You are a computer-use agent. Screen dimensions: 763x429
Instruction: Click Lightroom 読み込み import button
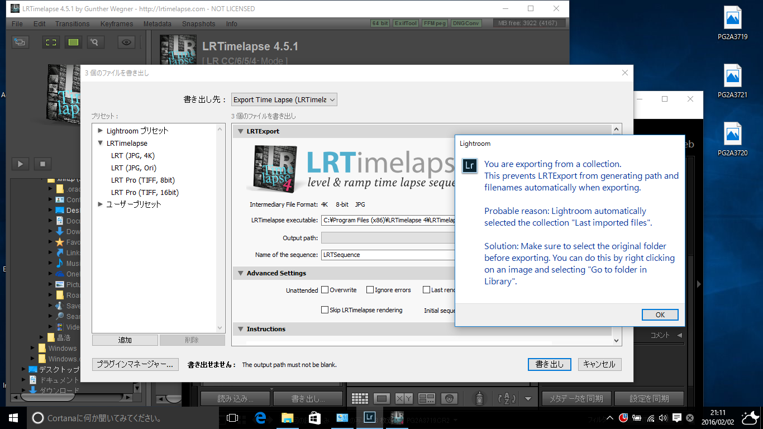point(235,399)
